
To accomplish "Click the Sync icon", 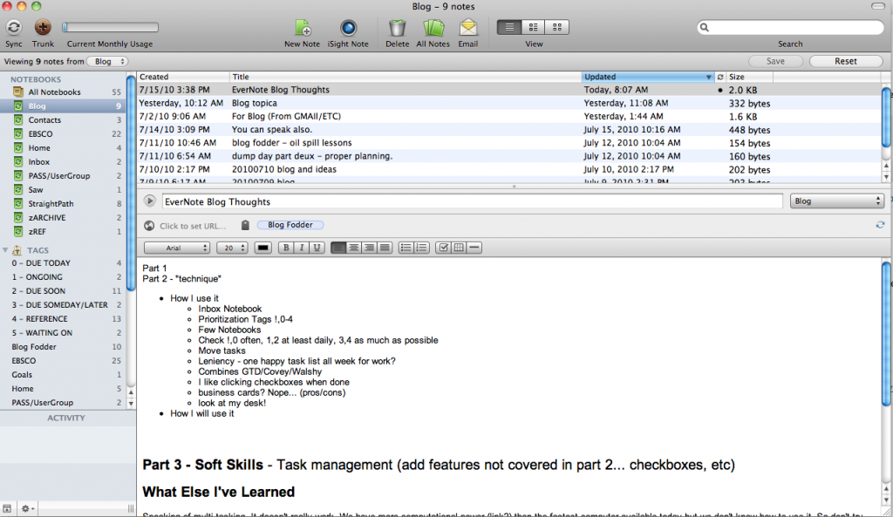I will pyautogui.click(x=14, y=27).
